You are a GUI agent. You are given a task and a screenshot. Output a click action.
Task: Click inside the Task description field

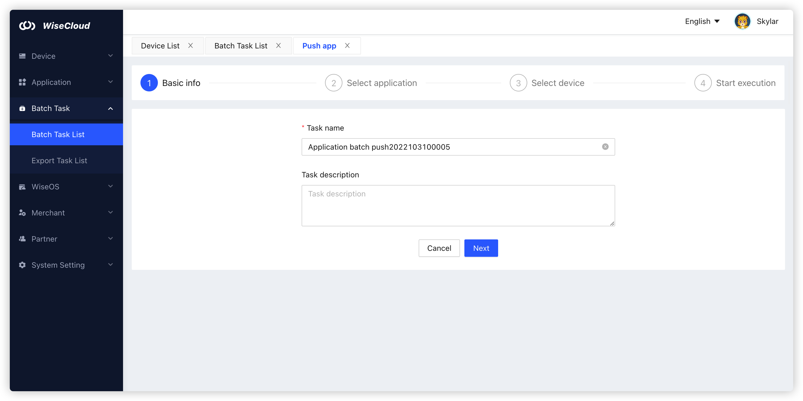coord(458,206)
